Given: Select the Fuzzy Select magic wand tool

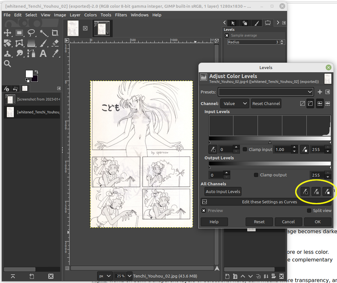Looking at the screenshot, I should [44, 33].
